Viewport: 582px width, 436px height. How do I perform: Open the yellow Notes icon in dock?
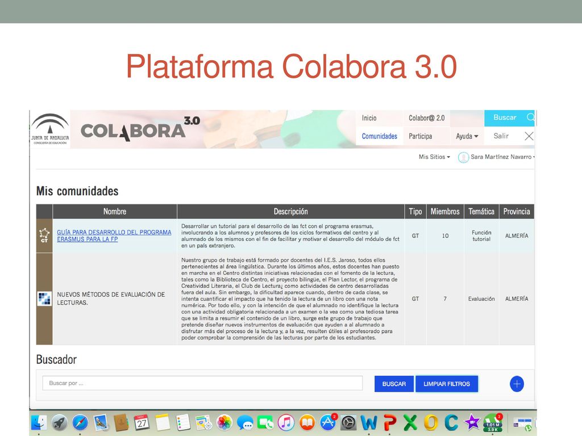[162, 422]
